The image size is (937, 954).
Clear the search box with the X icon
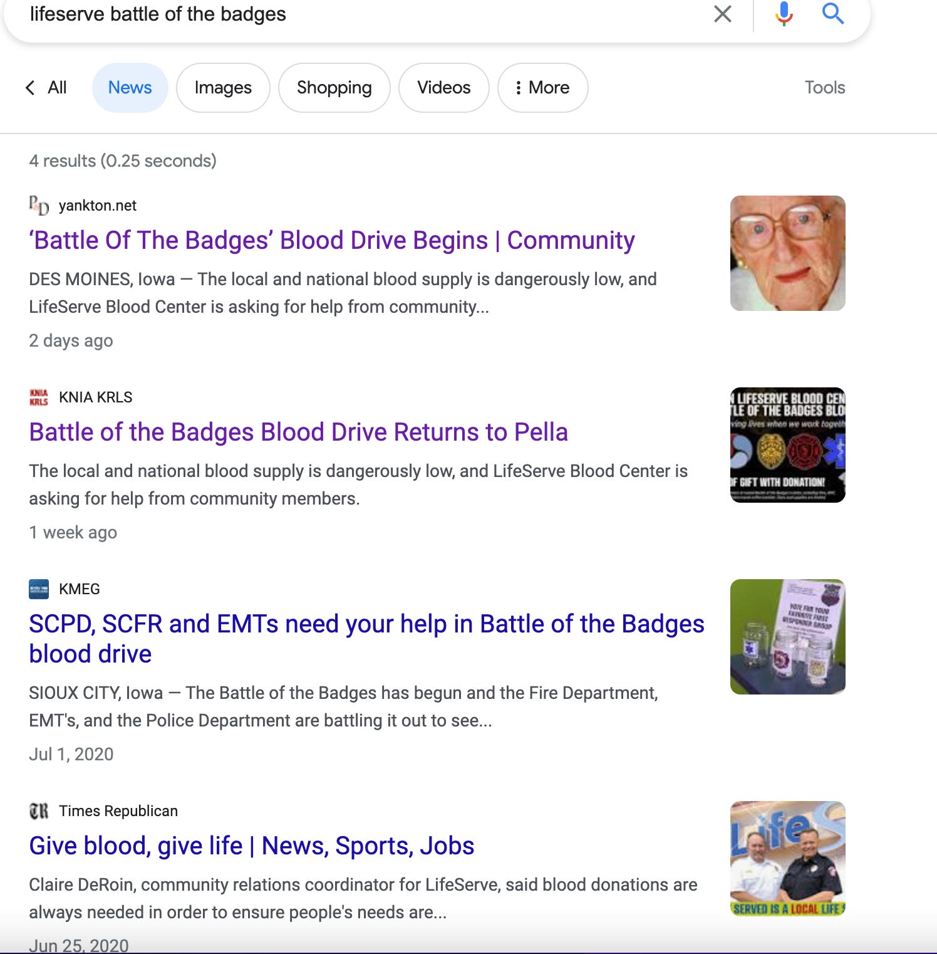pyautogui.click(x=723, y=13)
